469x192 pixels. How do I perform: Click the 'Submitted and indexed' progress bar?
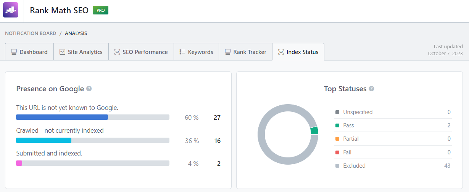(93, 163)
